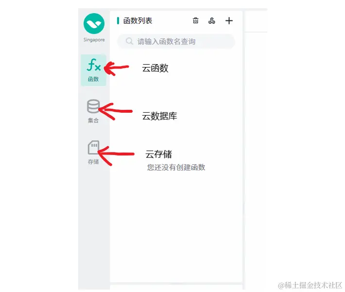This screenshot has height=292, width=345.
Task: Select the 集合 label in sidebar
Action: 93,120
